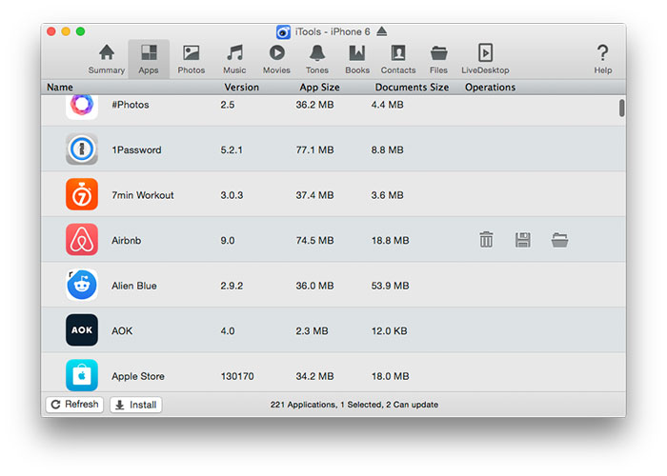Viewport: 667px width, 476px height.
Task: Click the 12.0 KB documents size
Action: coord(389,331)
